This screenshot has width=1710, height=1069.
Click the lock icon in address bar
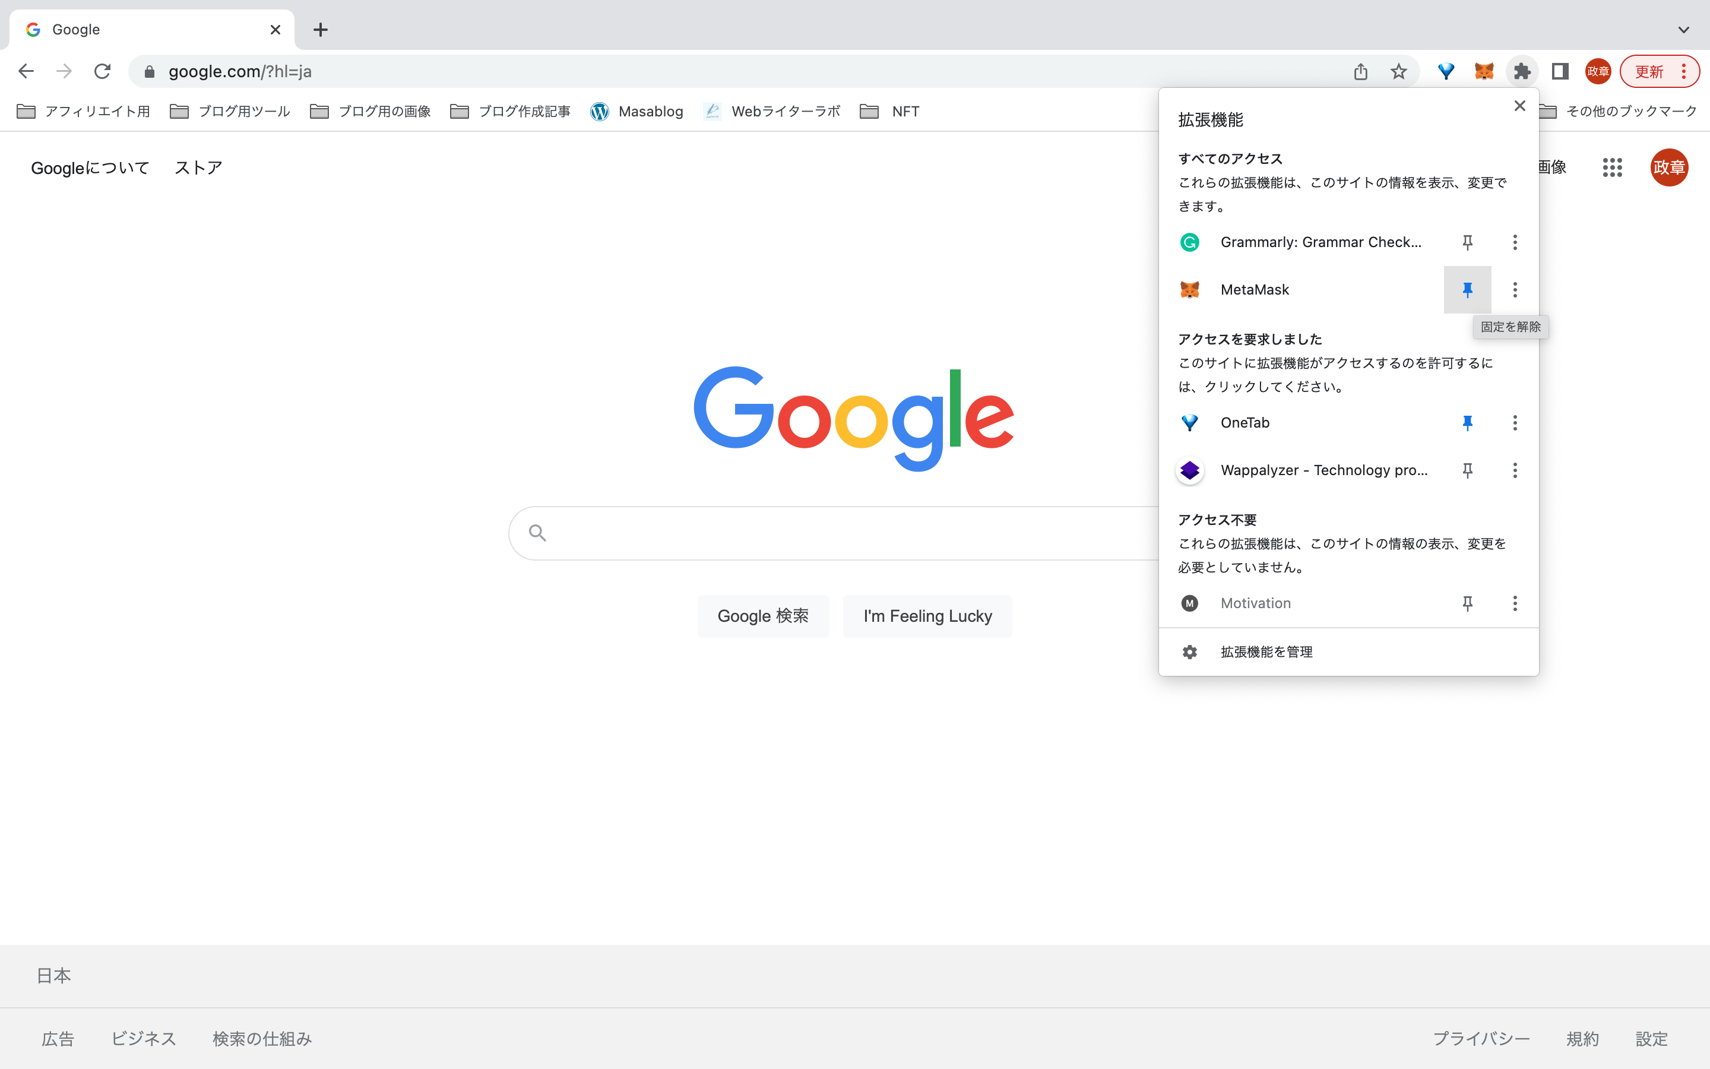149,71
